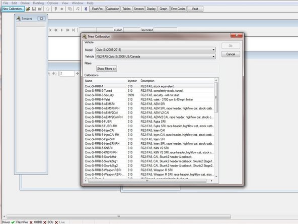This screenshot has height=224, width=298.
Task: Open the Help menu
Action: 90,3
